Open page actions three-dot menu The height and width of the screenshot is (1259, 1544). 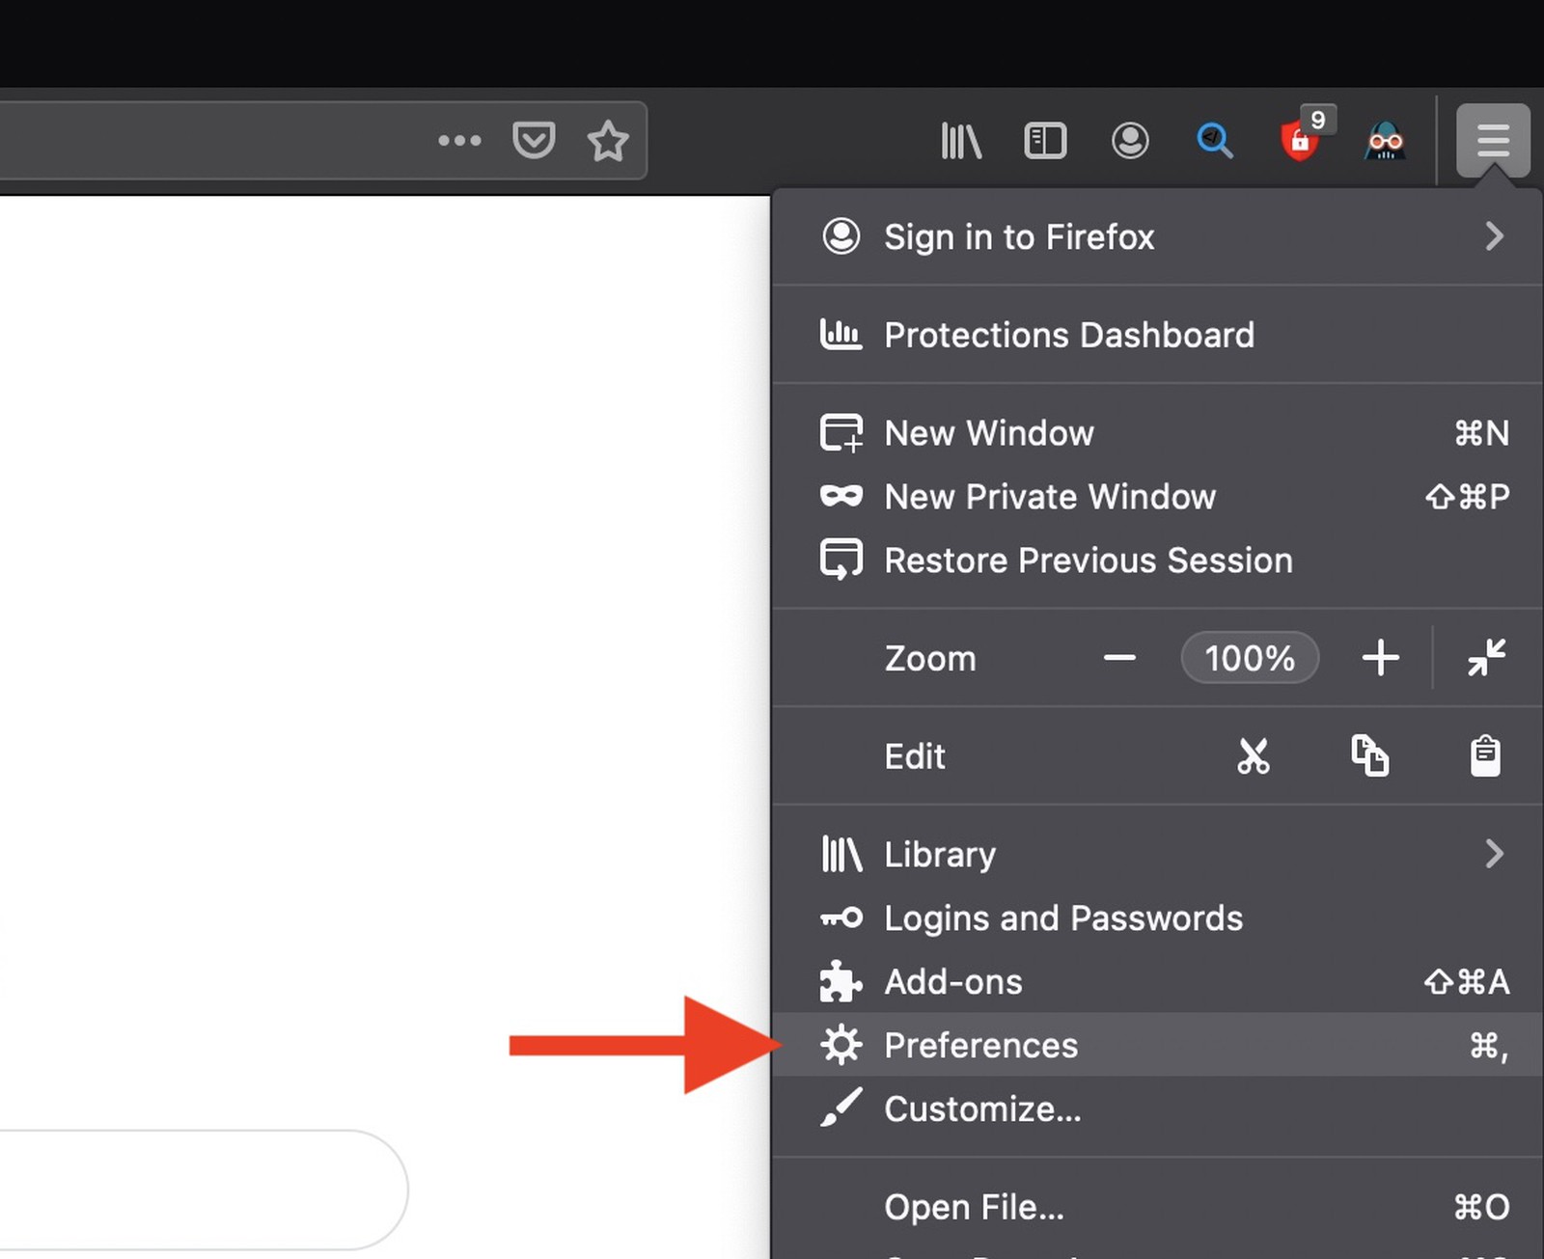point(459,141)
